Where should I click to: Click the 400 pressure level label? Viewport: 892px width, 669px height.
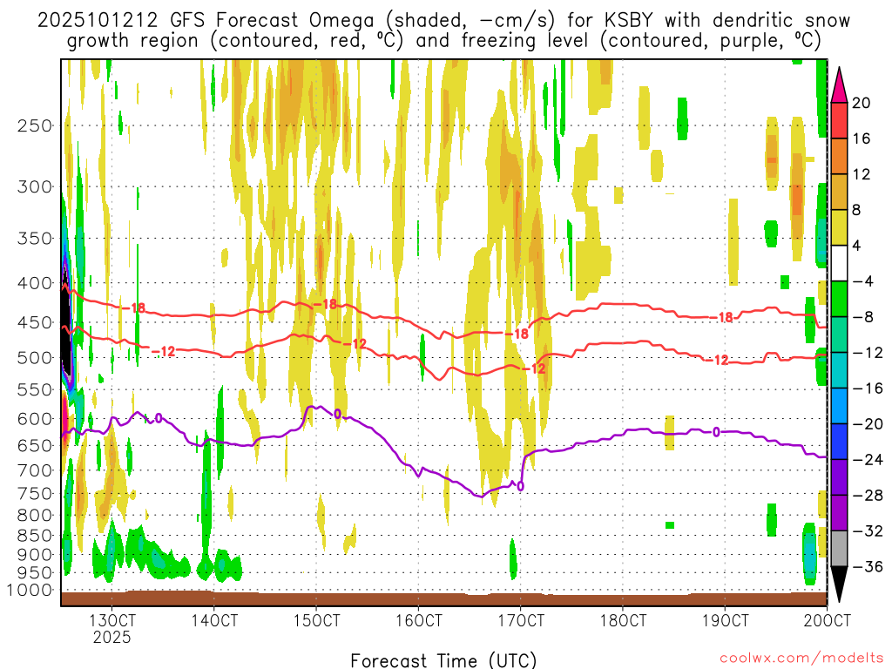[x=35, y=283]
